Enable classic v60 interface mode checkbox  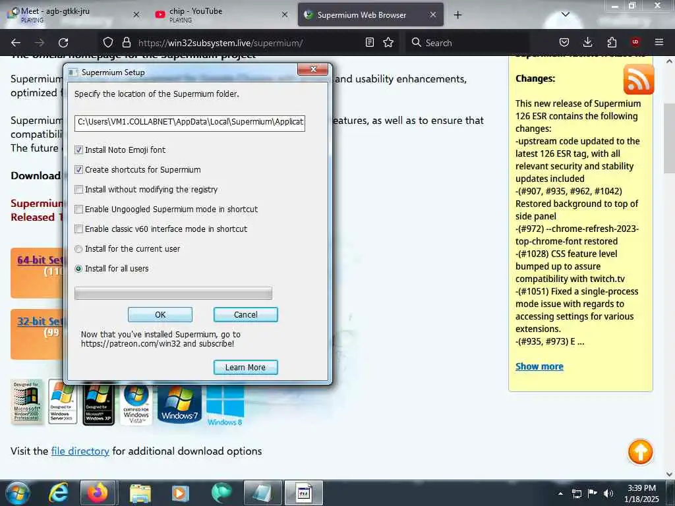78,229
